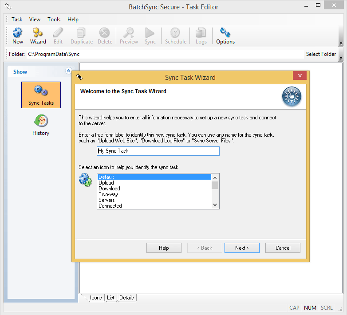Image resolution: width=347 pixels, height=315 pixels.
Task: Maximize the BatchSync Task Editor window
Action: click(x=318, y=5)
